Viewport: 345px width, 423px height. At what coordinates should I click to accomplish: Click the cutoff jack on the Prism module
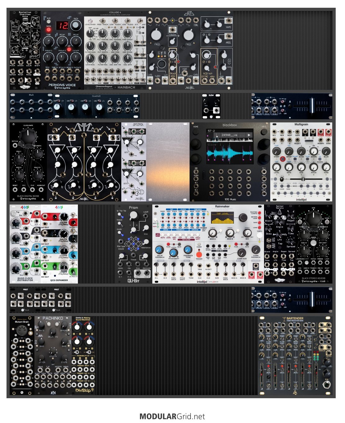(x=146, y=216)
